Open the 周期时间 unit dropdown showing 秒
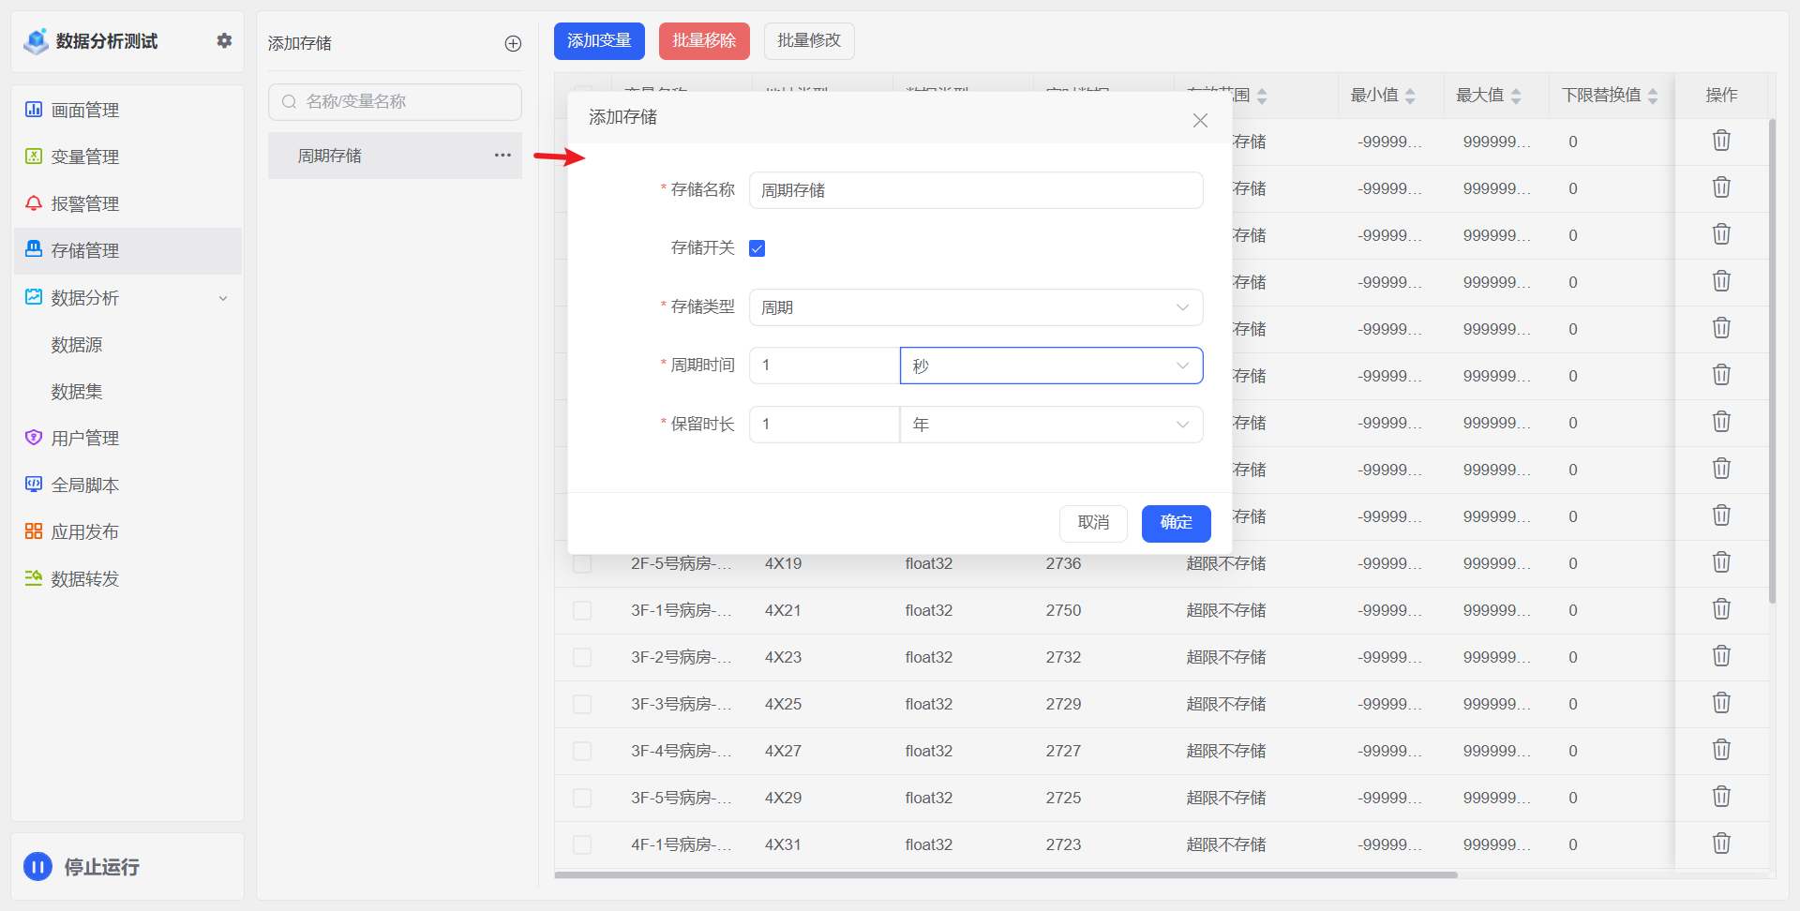The image size is (1800, 911). click(x=1050, y=366)
